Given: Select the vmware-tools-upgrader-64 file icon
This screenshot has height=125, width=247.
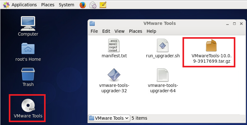Looking at the screenshot, I should (x=163, y=75).
